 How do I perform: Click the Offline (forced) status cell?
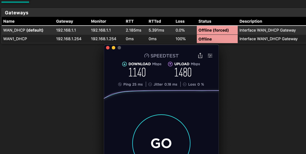217,30
